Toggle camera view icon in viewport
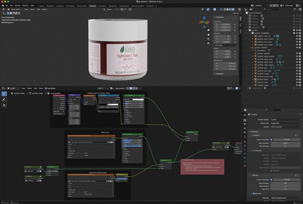303x204 pixels. (x=208, y=39)
